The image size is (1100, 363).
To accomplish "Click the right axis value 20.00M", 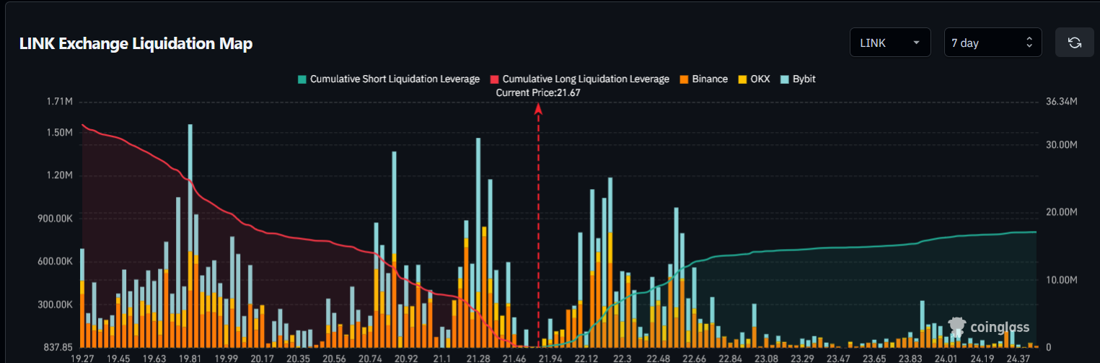I will [x=1061, y=212].
